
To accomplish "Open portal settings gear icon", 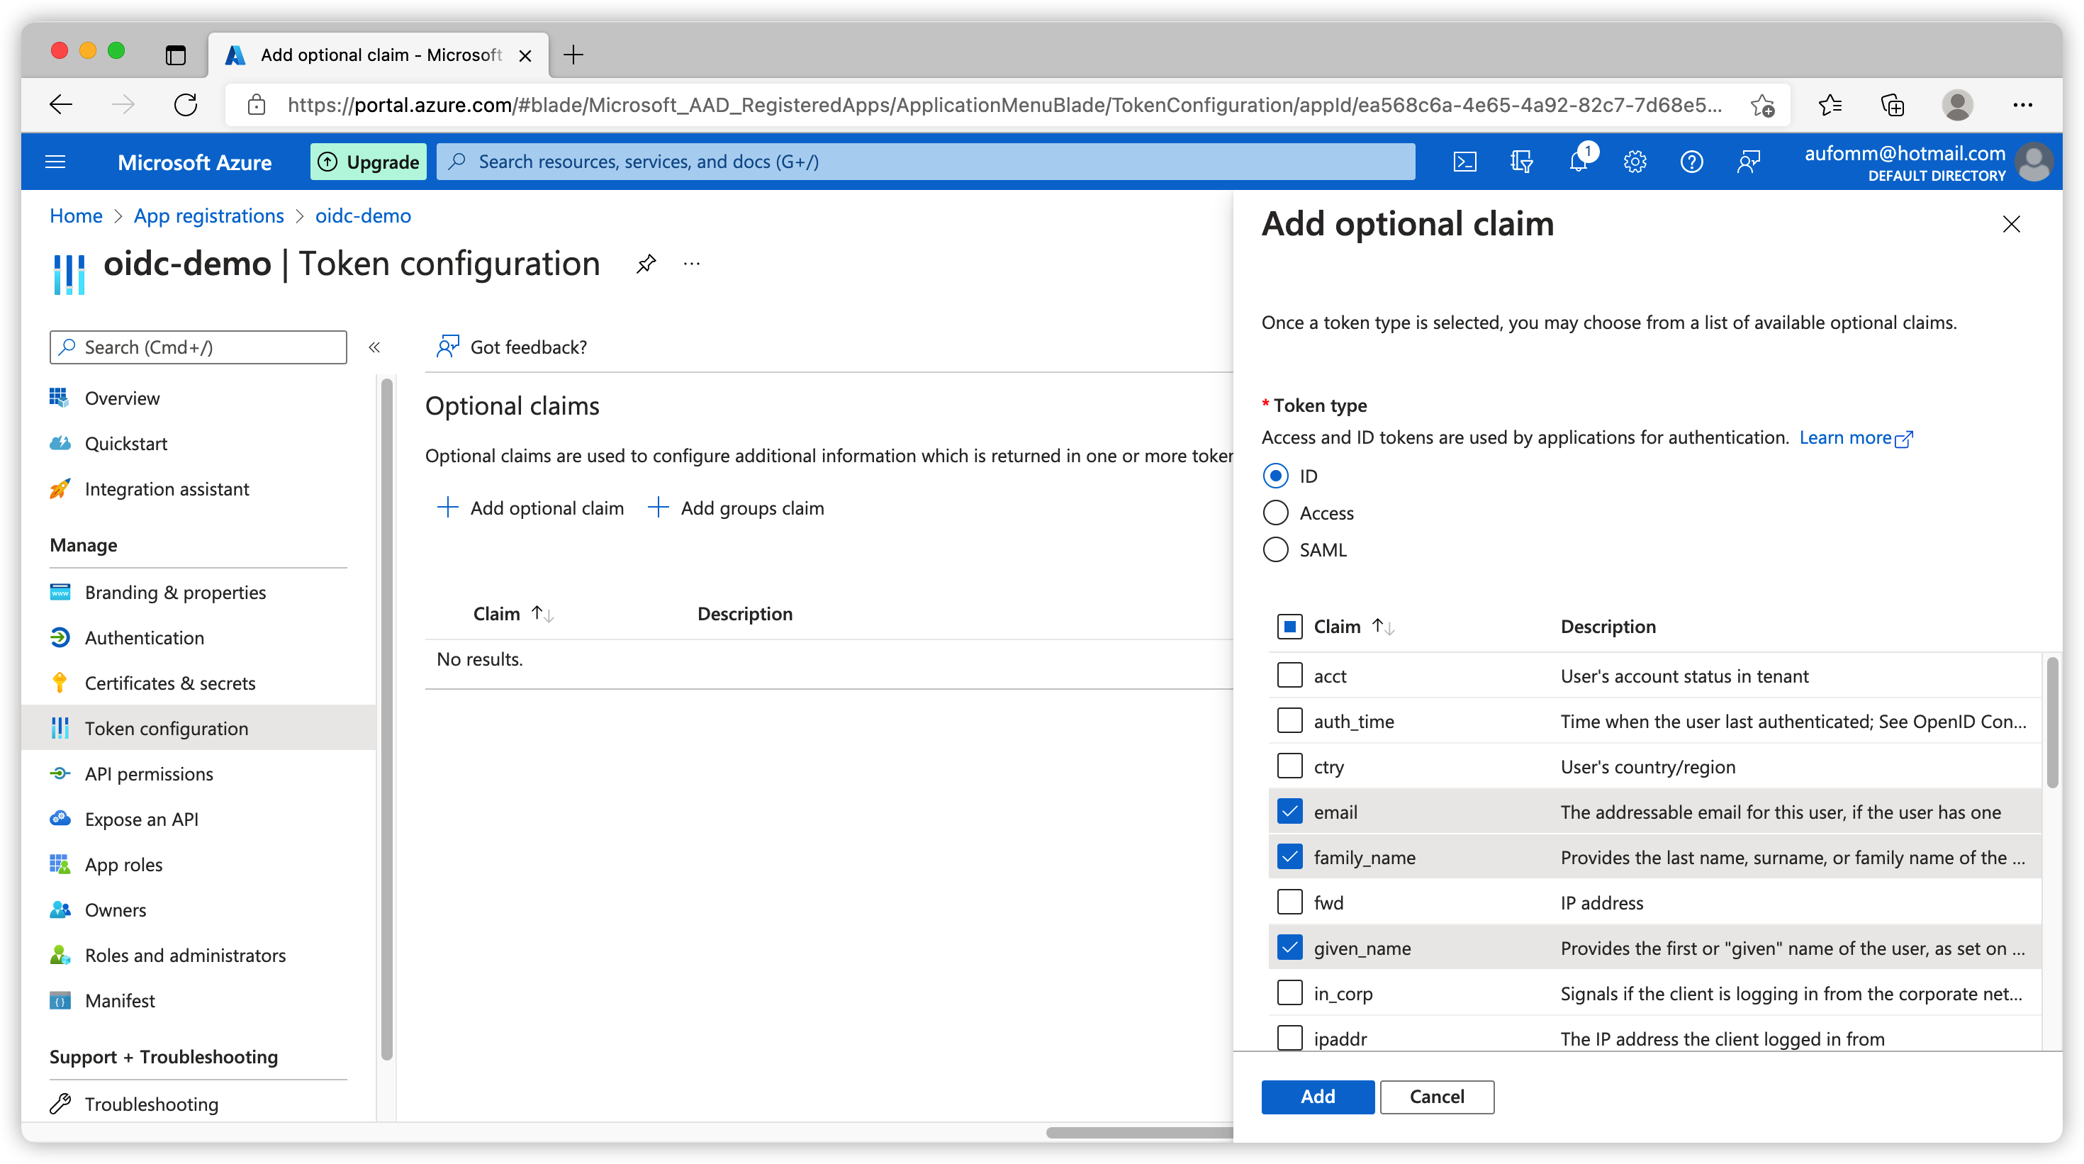I will point(1634,162).
